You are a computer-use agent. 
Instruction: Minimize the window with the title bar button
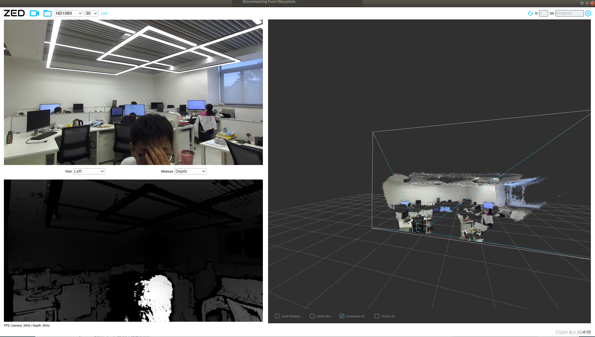pos(582,3)
